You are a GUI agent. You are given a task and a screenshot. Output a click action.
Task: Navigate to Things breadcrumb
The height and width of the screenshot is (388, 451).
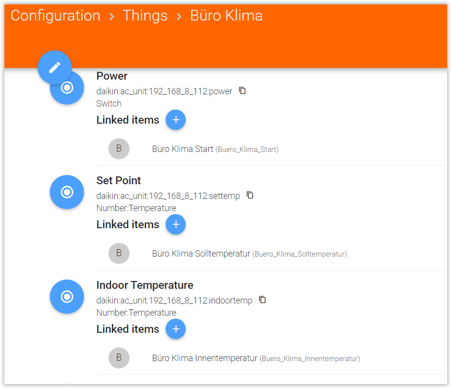pos(145,16)
